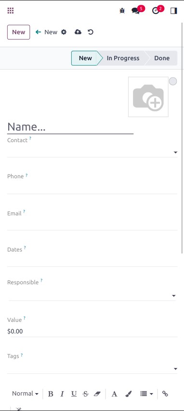Toggle the kanban state circle
The image size is (184, 411).
(x=173, y=81)
